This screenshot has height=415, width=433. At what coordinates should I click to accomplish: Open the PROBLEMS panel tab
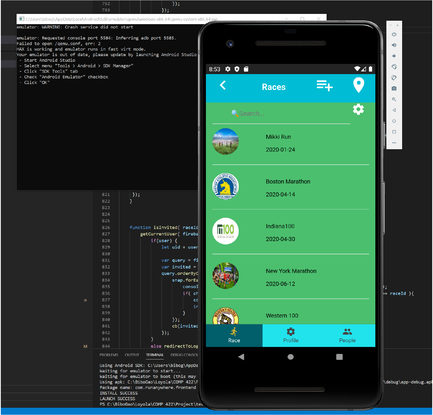coord(109,355)
